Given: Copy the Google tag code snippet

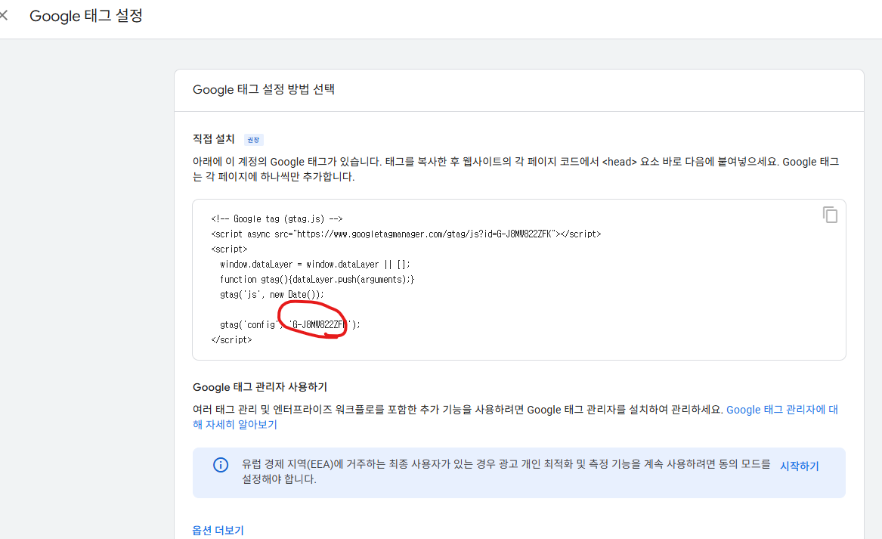Looking at the screenshot, I should (x=830, y=215).
